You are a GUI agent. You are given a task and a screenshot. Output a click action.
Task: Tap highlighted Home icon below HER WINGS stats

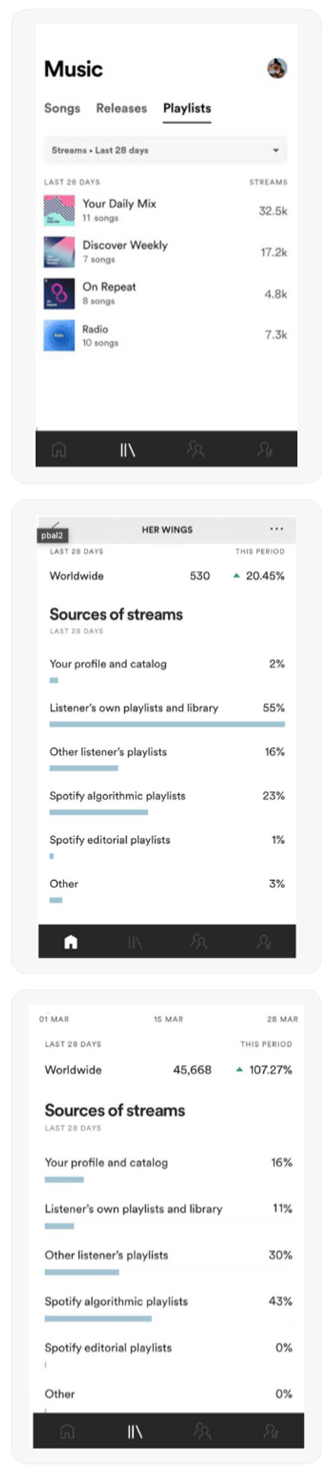point(71,942)
